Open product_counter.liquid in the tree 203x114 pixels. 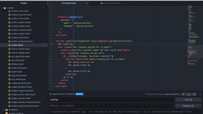(x=21, y=15)
